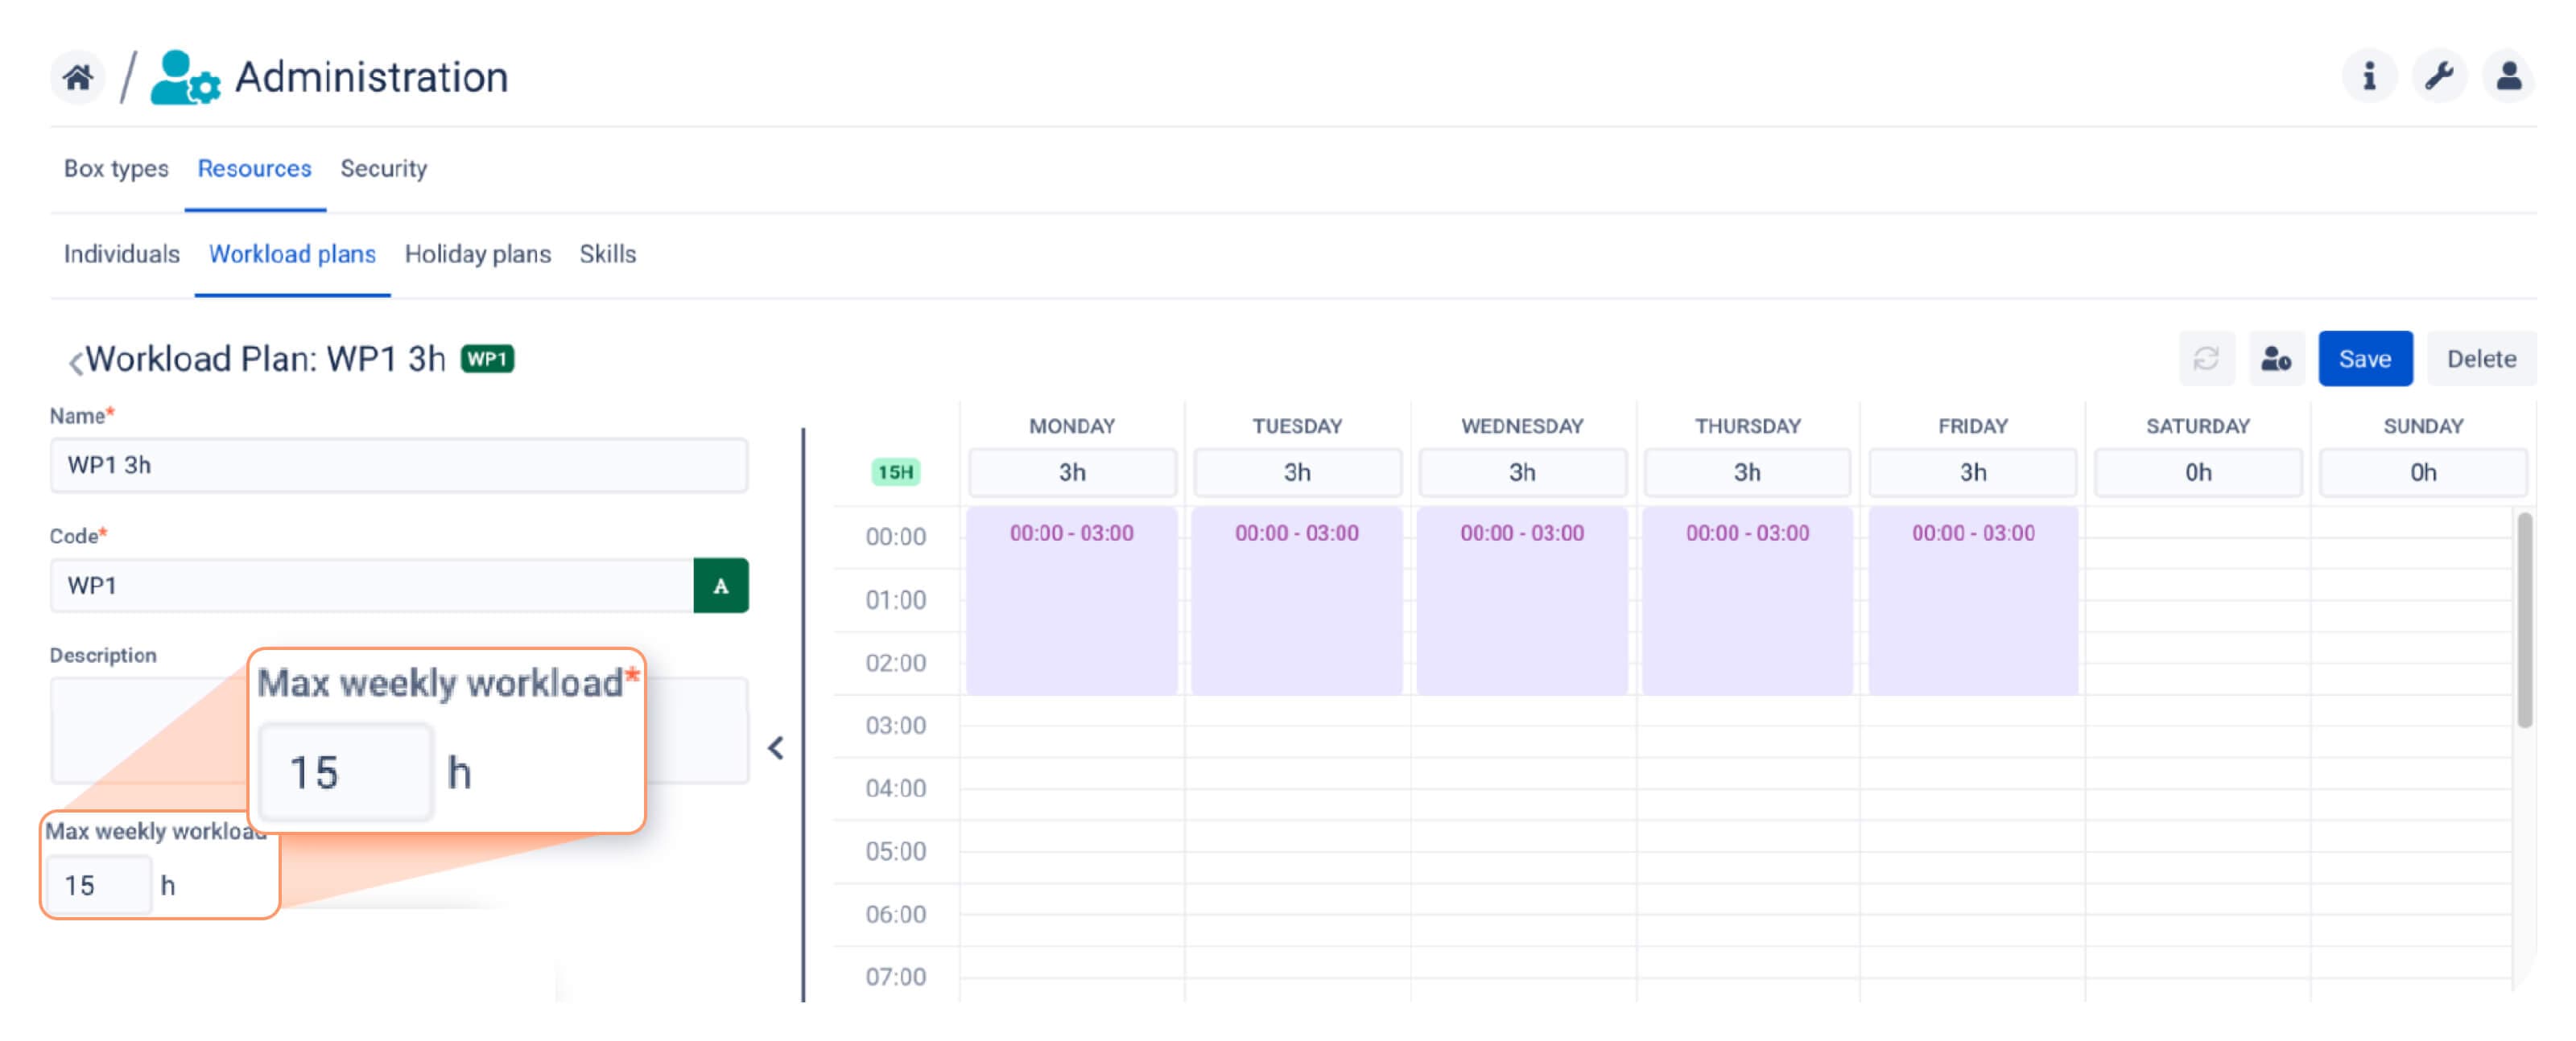Save the workload plan
The height and width of the screenshot is (1041, 2576).
click(x=2364, y=359)
